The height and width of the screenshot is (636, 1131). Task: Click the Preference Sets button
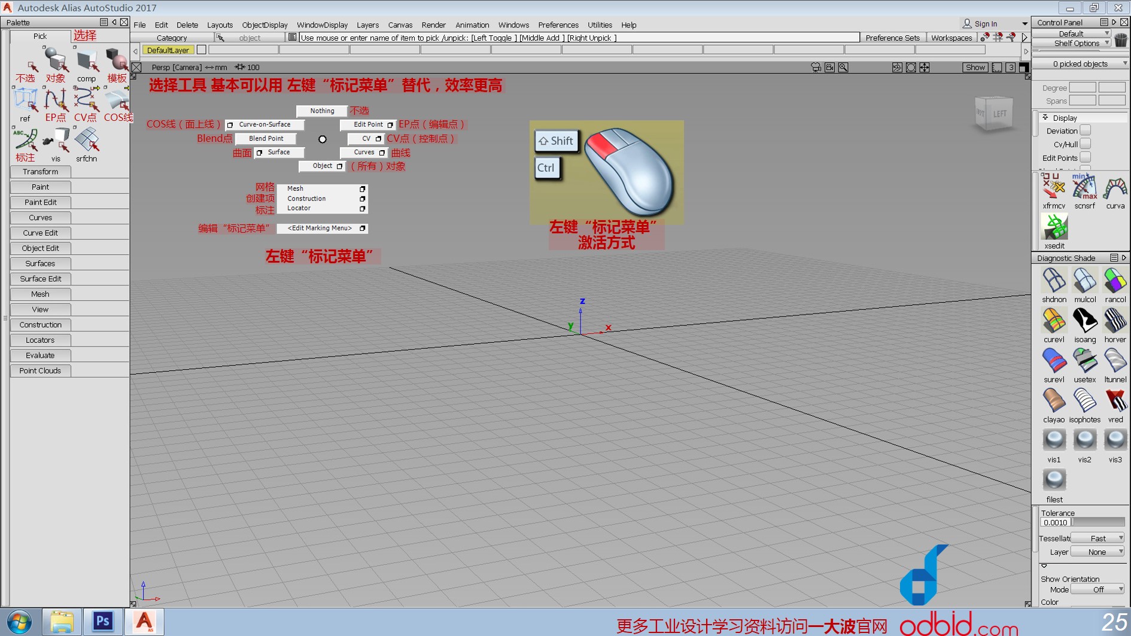point(892,38)
